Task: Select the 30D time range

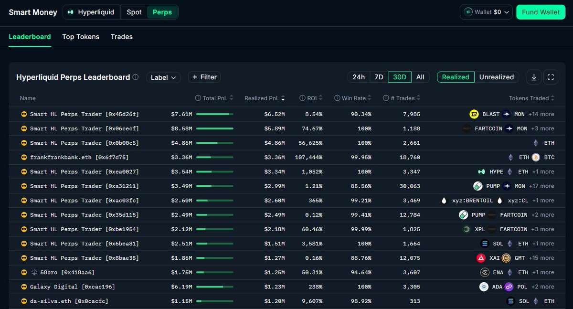Action: click(400, 77)
